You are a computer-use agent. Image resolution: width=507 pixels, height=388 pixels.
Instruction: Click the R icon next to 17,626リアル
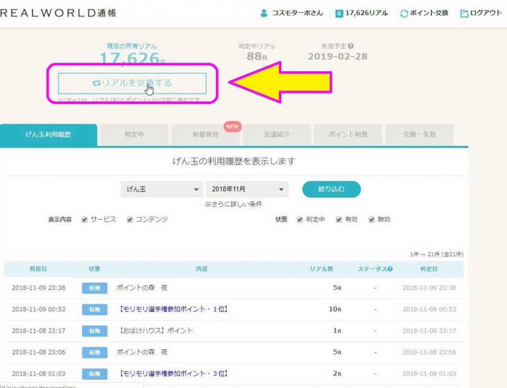[x=339, y=13]
